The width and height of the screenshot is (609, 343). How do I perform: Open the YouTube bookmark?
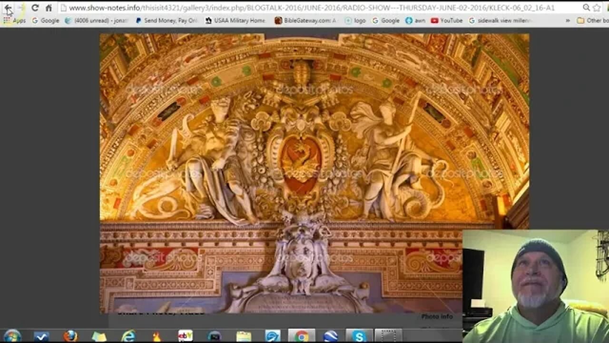pos(446,20)
